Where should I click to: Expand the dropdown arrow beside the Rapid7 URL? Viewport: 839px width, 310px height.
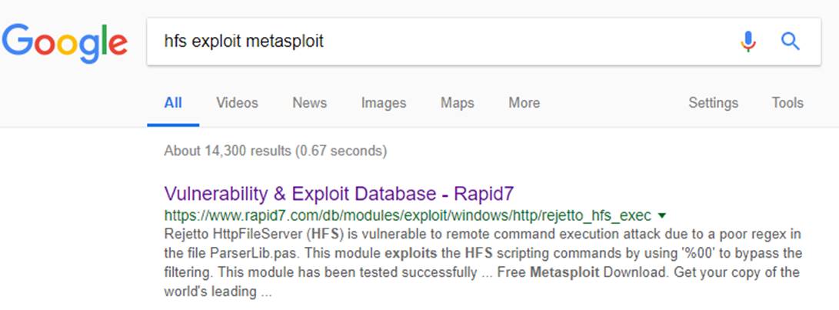662,215
